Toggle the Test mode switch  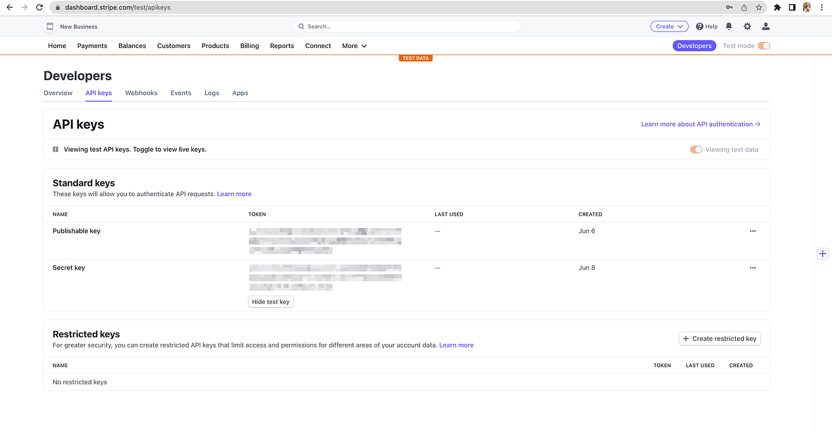click(x=764, y=46)
